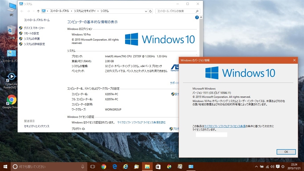Open System protection link

pos(32,39)
